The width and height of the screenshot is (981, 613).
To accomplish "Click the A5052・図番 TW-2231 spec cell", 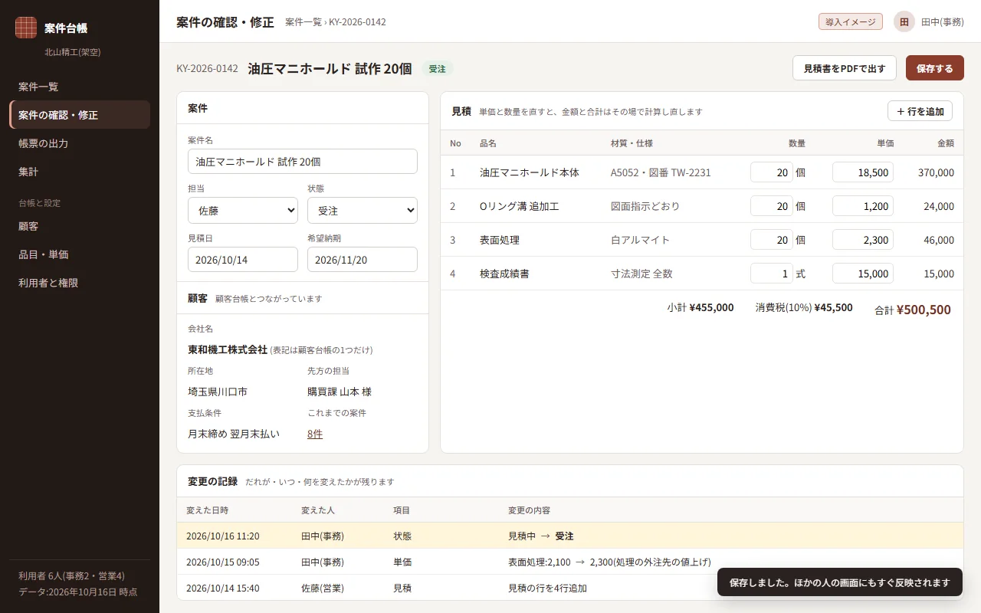I will point(661,172).
